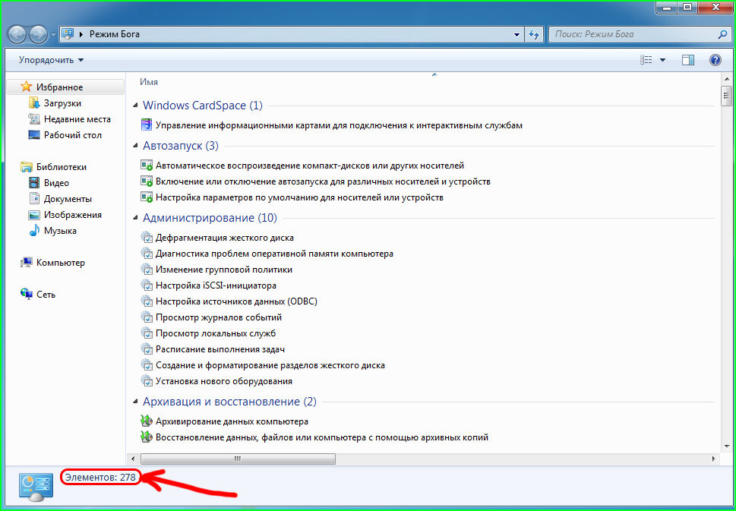Open the Музыка library from the sidebar
The image size is (736, 511).
(54, 230)
